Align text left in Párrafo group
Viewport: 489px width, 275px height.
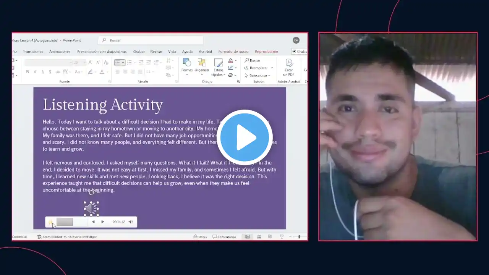click(x=117, y=72)
